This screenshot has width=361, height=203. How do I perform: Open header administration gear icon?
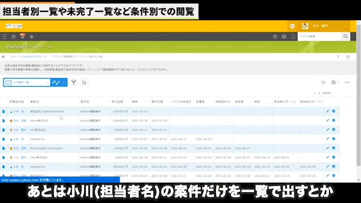click(x=275, y=36)
